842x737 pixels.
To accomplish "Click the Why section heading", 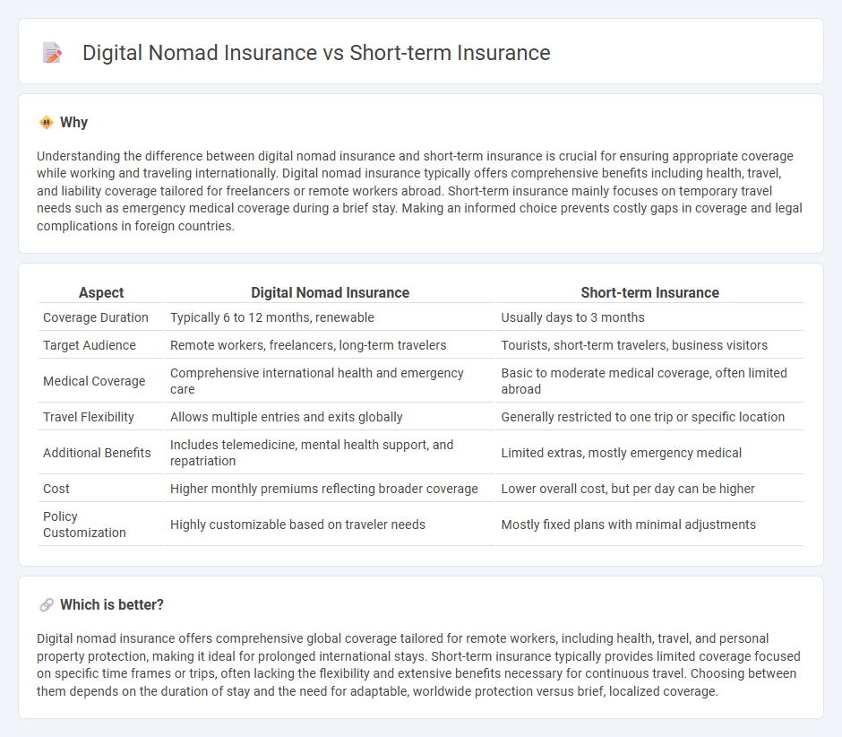I will pyautogui.click(x=73, y=123).
